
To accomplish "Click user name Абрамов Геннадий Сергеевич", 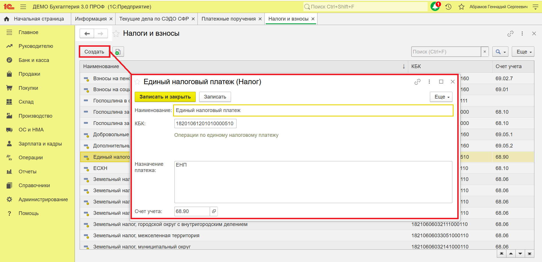I will [499, 7].
